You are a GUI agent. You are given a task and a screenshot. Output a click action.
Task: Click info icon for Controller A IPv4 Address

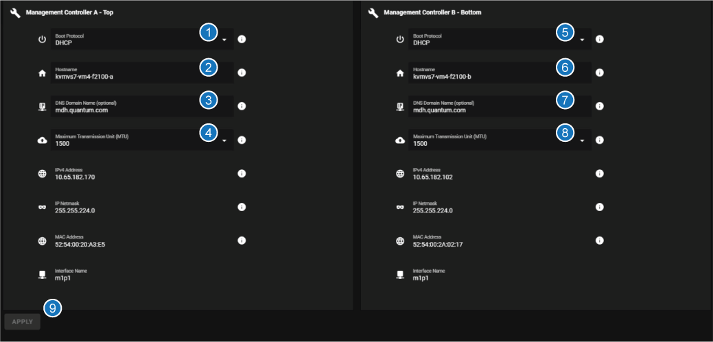[x=242, y=173]
